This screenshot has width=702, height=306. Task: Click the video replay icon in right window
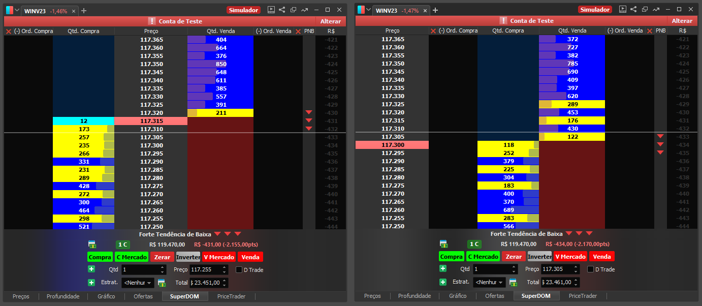pos(622,10)
